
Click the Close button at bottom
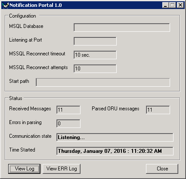pyautogui.click(x=162, y=169)
